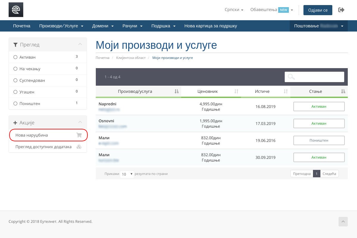Click the NEW badge beside Обавештења
357x238 pixels.
click(284, 10)
